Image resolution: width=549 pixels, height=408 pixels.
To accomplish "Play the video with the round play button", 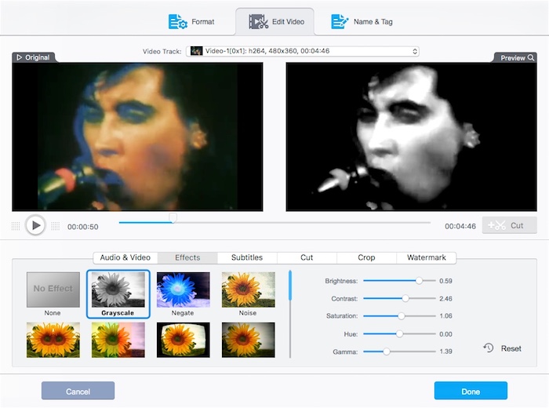I will click(35, 225).
